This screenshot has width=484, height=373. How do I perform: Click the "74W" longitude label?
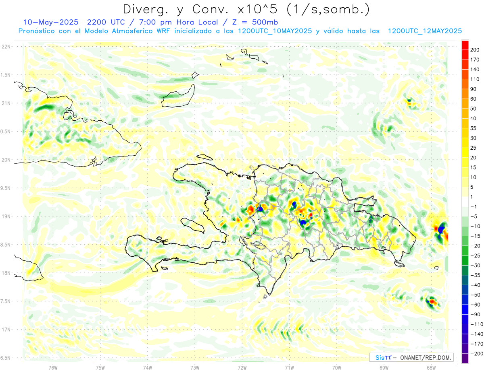pos(148,367)
